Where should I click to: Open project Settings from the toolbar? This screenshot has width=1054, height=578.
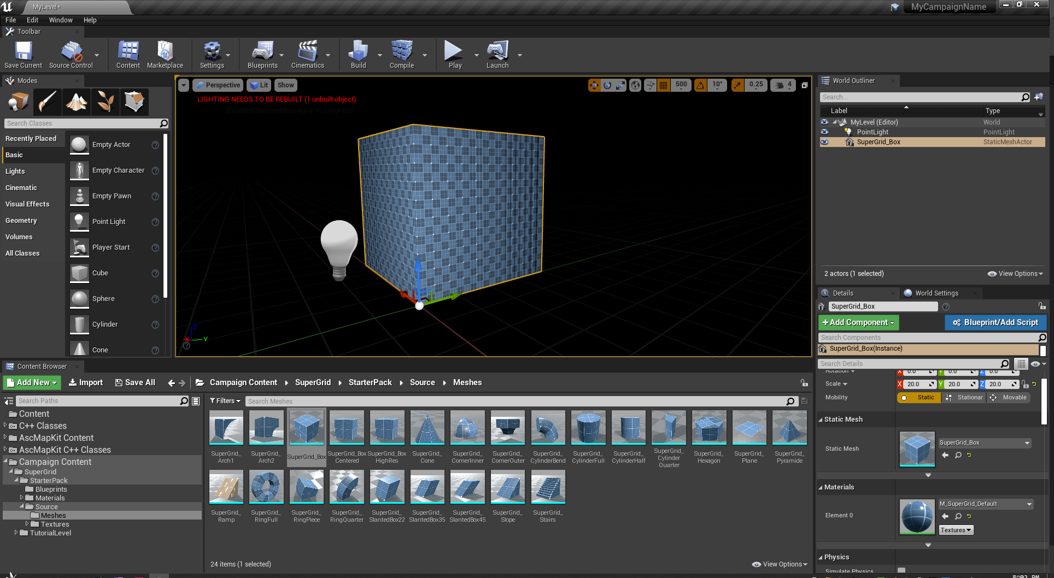point(212,55)
